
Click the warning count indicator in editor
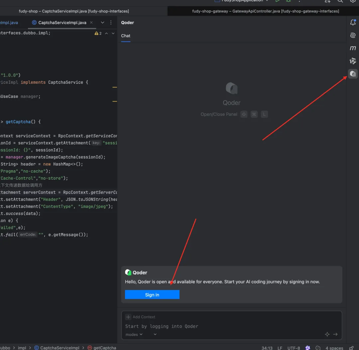pos(98,33)
